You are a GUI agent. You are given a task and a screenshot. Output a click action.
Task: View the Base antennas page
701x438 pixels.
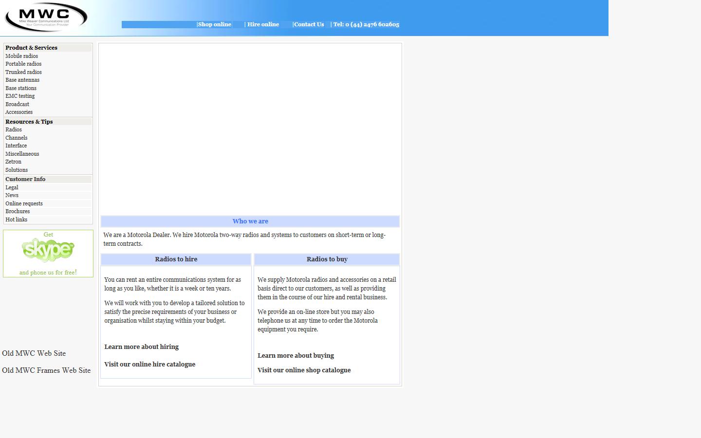pyautogui.click(x=22, y=80)
